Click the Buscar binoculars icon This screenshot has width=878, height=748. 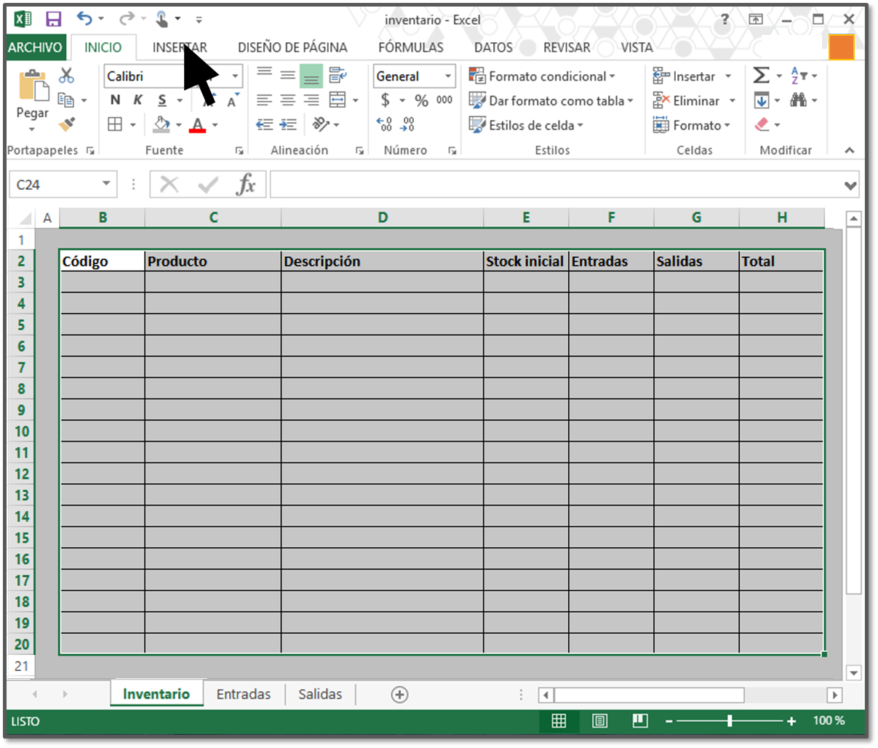click(799, 100)
